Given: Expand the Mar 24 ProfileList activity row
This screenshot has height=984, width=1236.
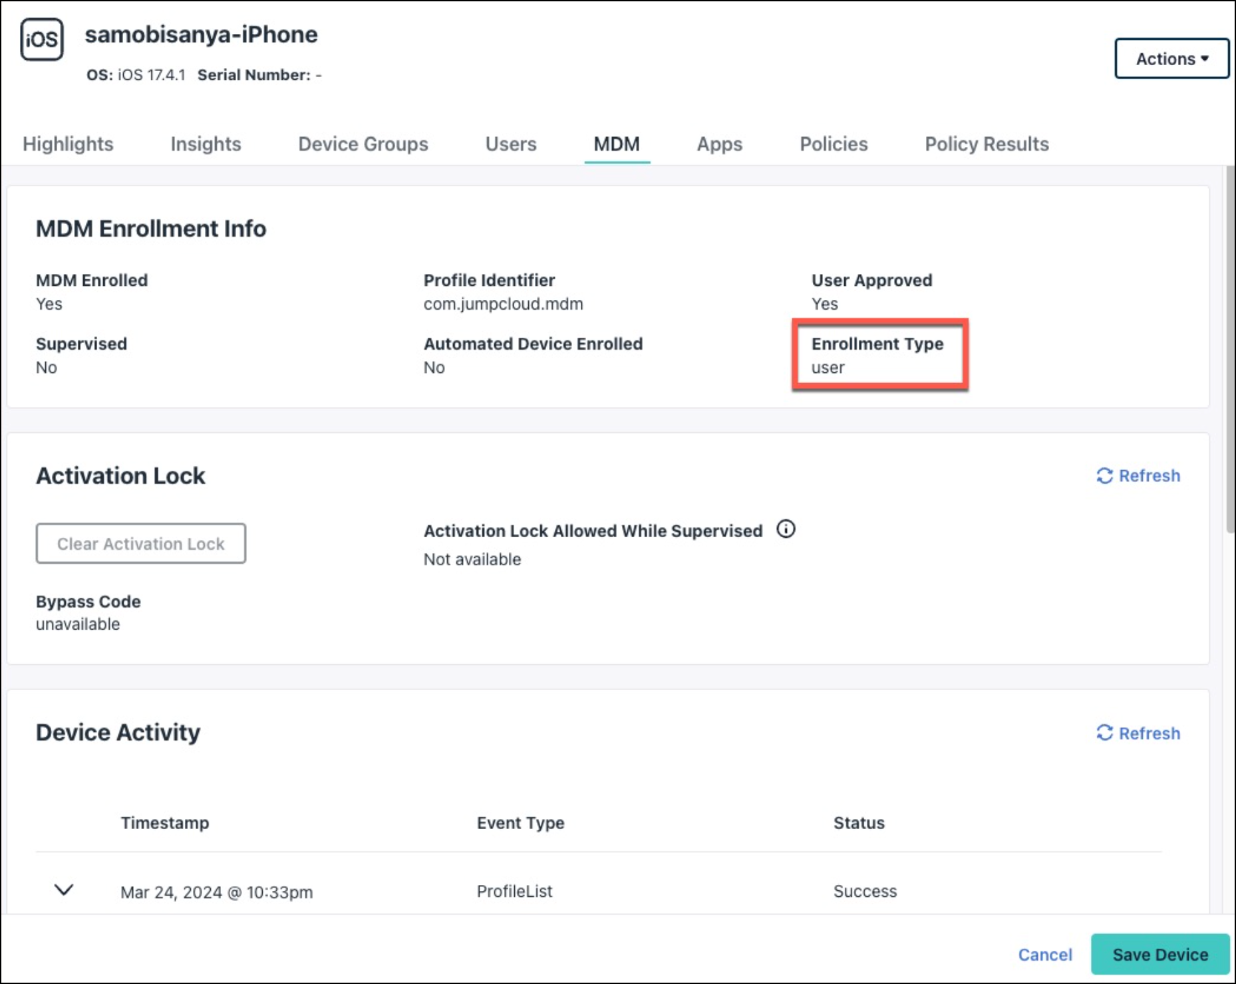Looking at the screenshot, I should pos(65,892).
